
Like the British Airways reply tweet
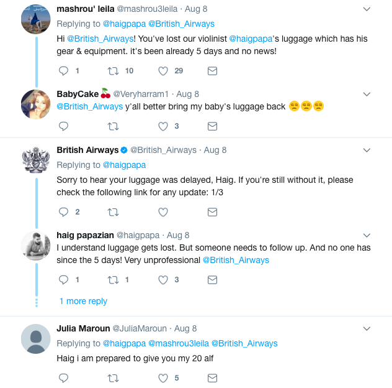pyautogui.click(x=163, y=212)
